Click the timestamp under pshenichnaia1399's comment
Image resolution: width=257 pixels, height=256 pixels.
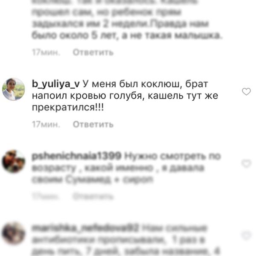click(x=45, y=196)
